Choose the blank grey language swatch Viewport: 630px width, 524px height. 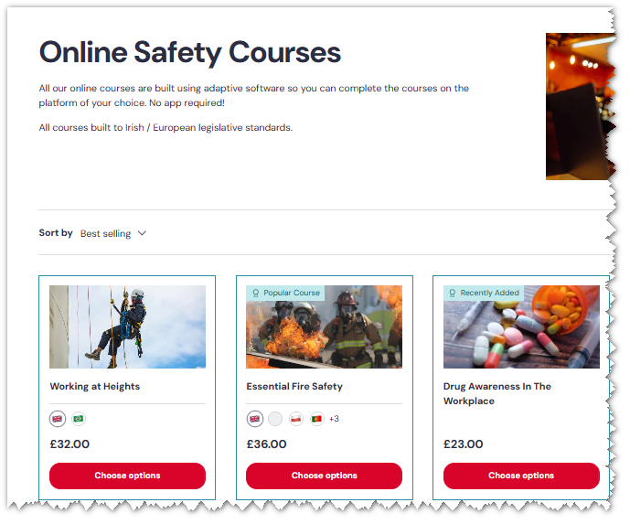(x=275, y=419)
